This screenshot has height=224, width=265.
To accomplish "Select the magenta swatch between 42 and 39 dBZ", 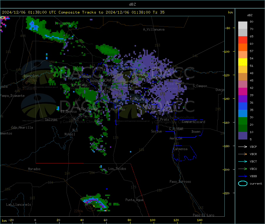I will (243, 91).
